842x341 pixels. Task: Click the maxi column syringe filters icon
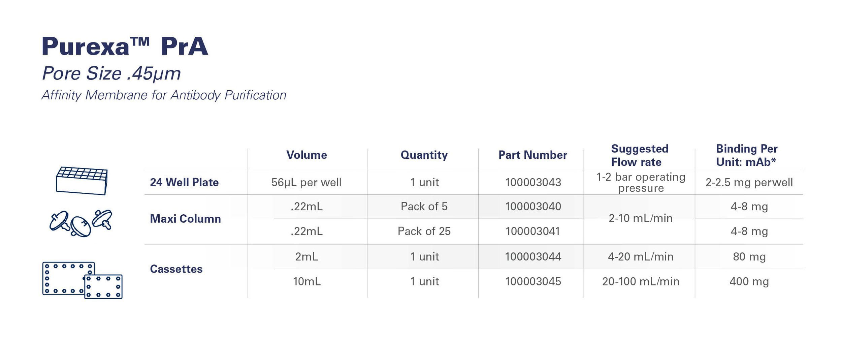[81, 223]
